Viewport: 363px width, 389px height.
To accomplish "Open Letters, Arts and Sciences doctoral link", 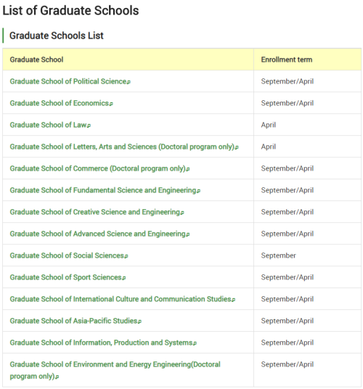I will click(124, 147).
